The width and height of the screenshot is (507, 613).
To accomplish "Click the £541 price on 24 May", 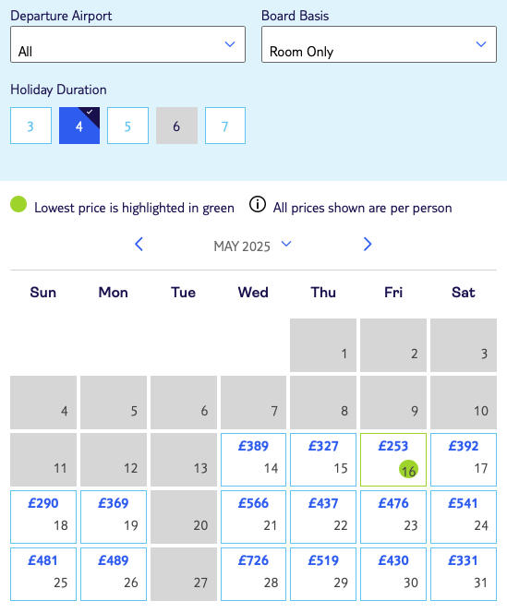I will [x=464, y=517].
